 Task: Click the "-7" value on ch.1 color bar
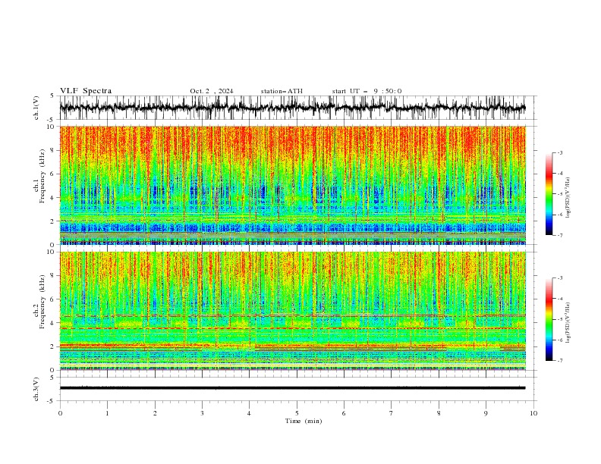[559, 235]
